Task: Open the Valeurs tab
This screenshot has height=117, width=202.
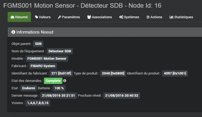Action: 43,17
